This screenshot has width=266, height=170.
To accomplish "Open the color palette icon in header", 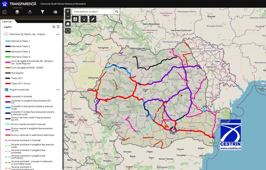I will tap(55, 12).
